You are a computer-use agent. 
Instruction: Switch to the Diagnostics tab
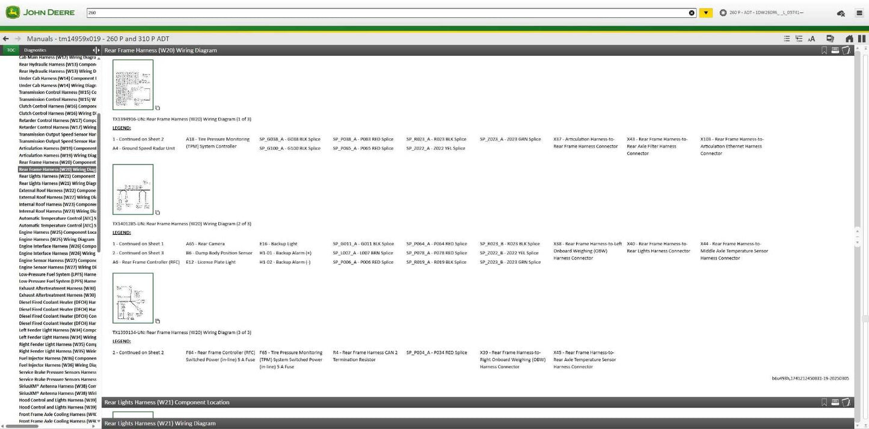tap(35, 50)
